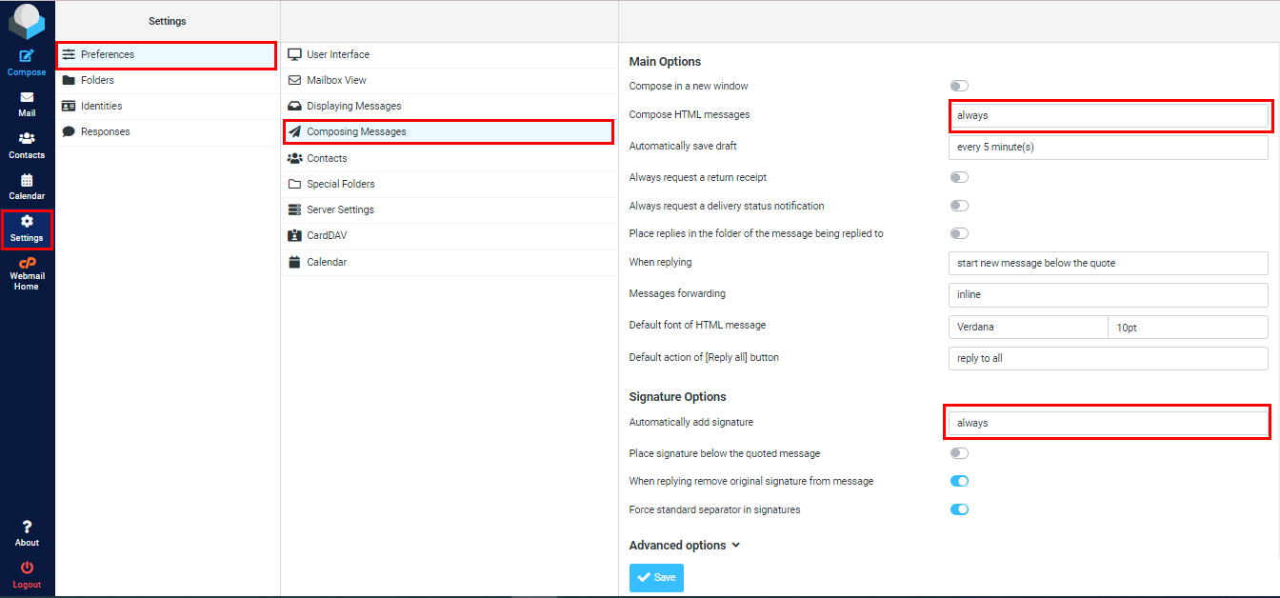Click the Compose icon in sidebar
Image resolution: width=1280 pixels, height=598 pixels.
pos(27,56)
